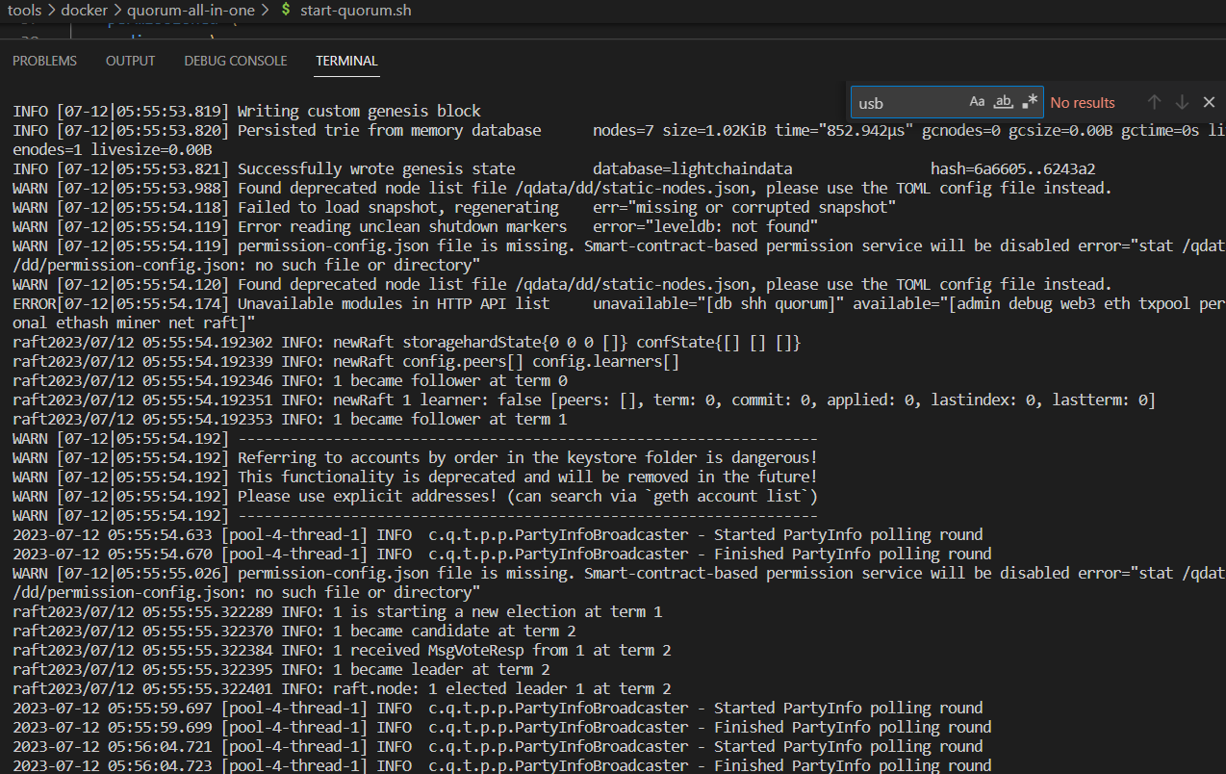Close the terminal find widget

[1209, 102]
